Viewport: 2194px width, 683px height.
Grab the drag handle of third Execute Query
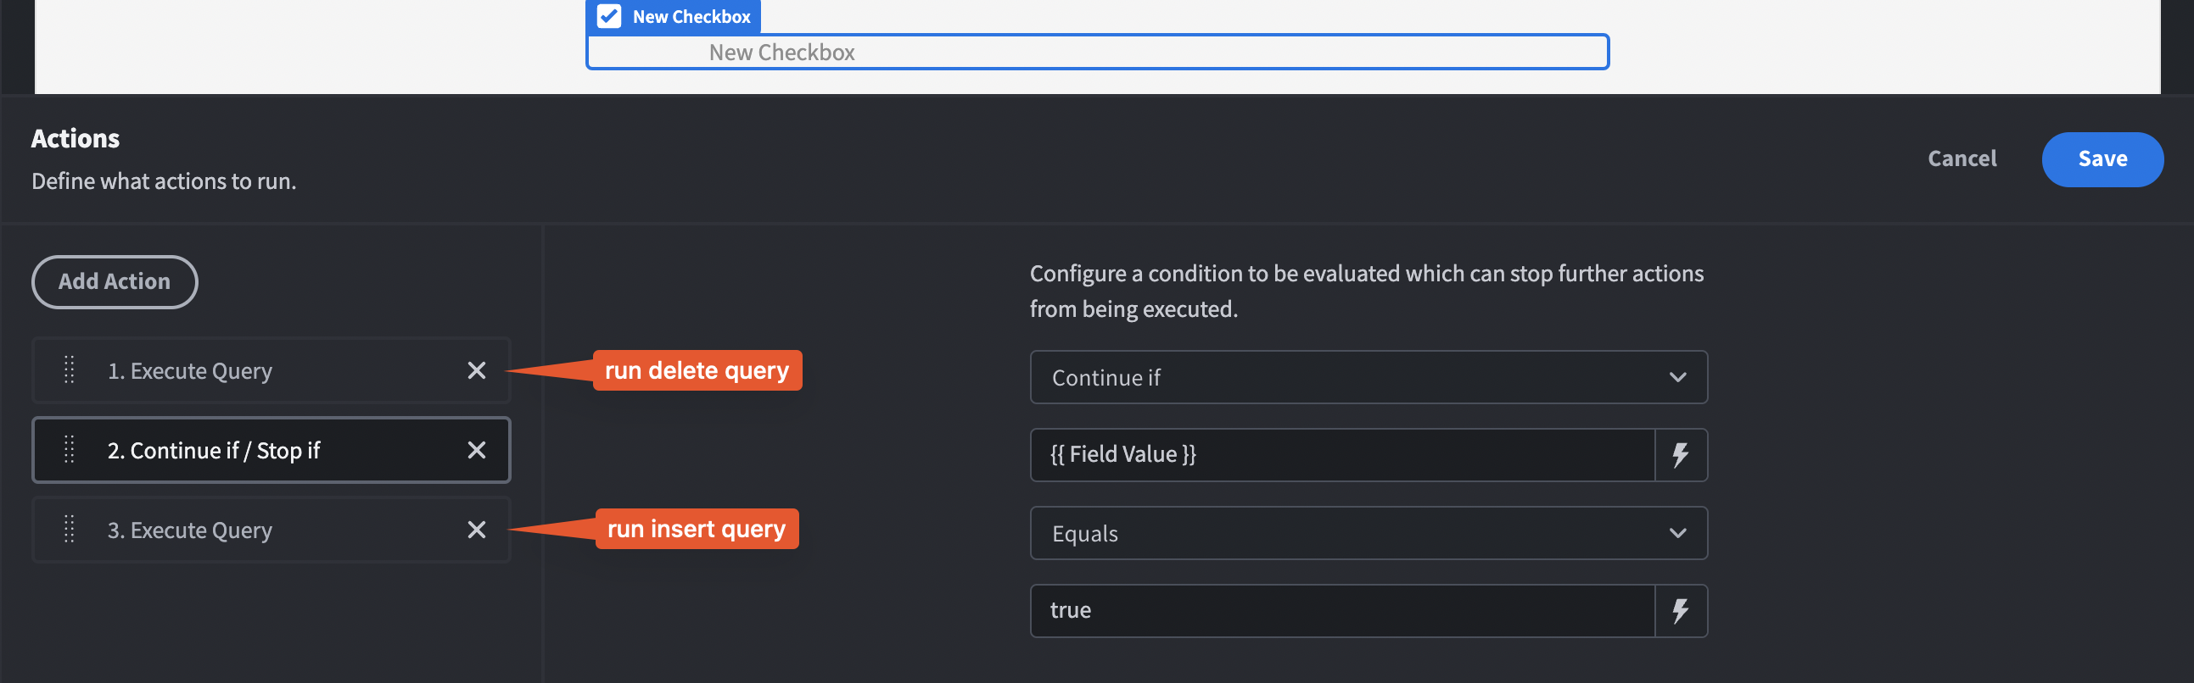[x=68, y=529]
